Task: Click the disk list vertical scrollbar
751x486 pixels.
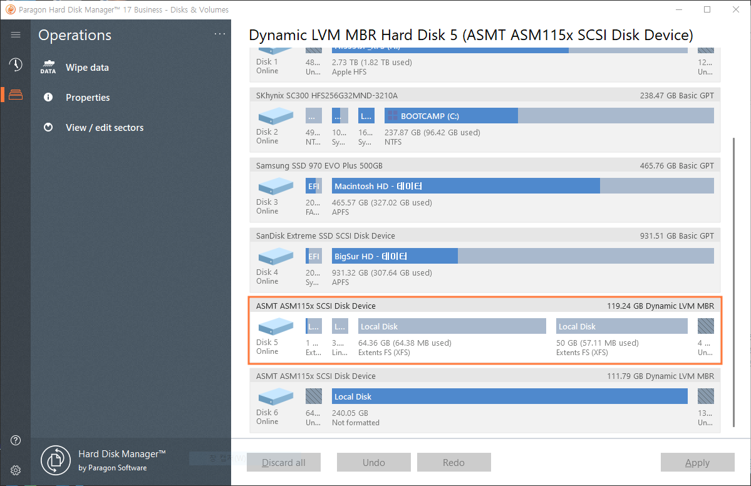Action: tap(733, 282)
